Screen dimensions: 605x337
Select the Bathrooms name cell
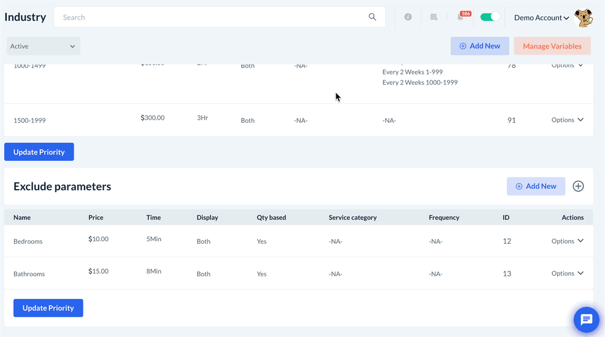[29, 274]
